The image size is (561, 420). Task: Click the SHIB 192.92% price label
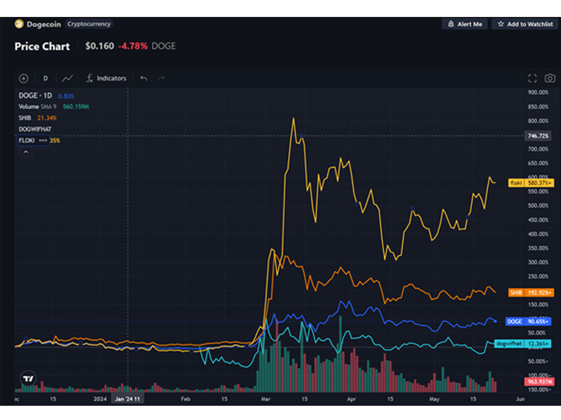[531, 293]
